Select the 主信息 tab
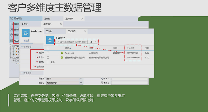This screenshot has height=112, width=208. [27, 41]
